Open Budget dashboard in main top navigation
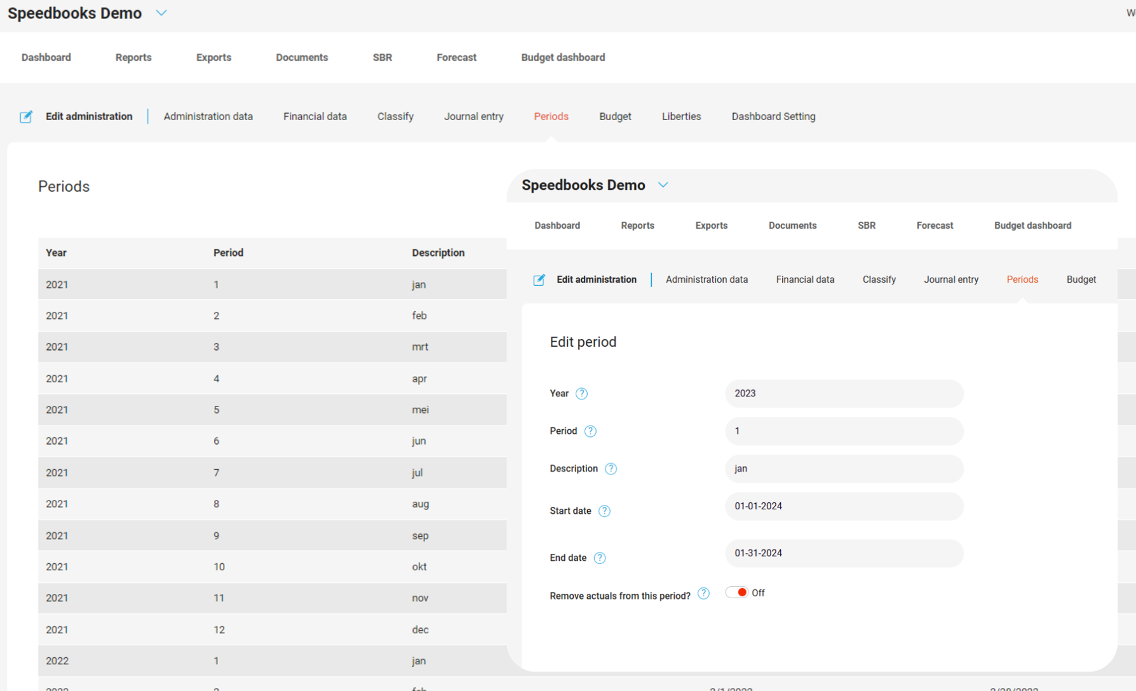The height and width of the screenshot is (691, 1136). 563,57
